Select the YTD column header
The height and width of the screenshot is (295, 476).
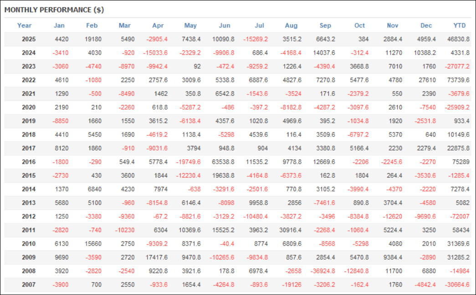459,25
